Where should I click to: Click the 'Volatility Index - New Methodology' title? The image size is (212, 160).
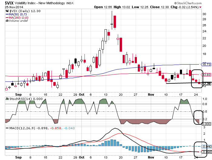pyautogui.click(x=40, y=3)
